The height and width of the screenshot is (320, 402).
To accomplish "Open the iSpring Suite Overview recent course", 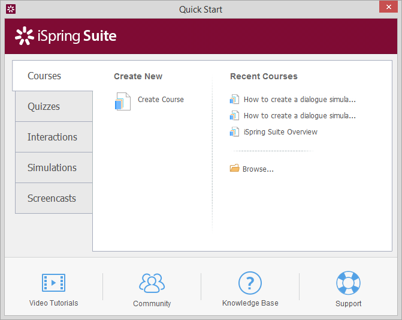I will pyautogui.click(x=280, y=131).
